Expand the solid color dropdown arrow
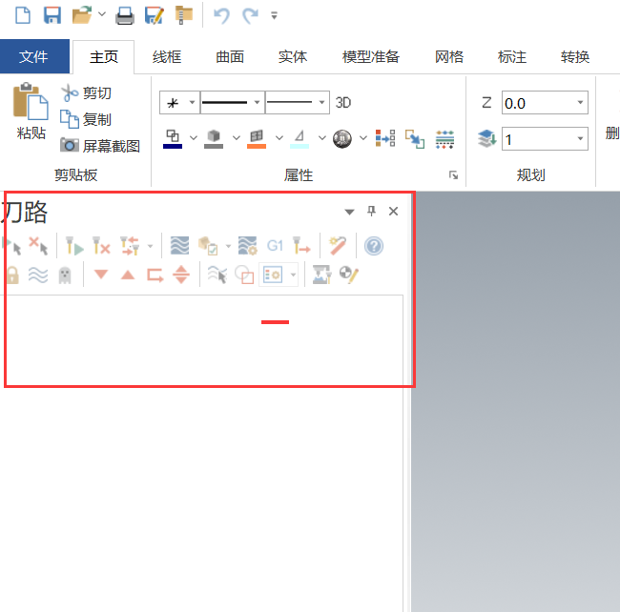Screen dimensions: 620x612 [236, 138]
